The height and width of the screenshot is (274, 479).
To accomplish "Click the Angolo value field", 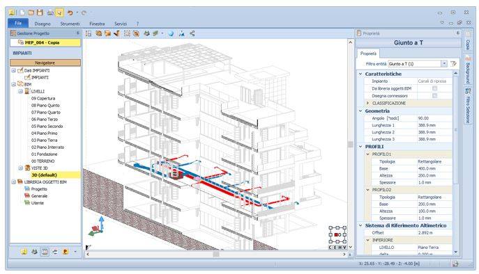I will (x=434, y=118).
